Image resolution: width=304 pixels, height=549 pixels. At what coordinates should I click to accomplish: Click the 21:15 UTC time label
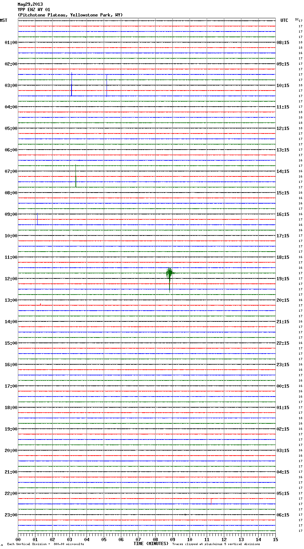coord(283,322)
